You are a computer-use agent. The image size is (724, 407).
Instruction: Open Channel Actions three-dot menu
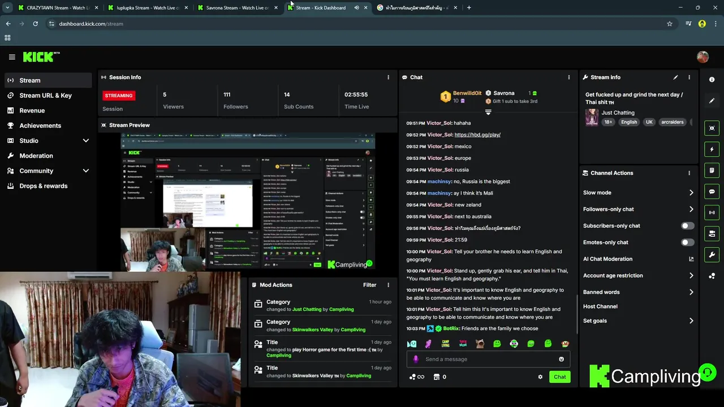[x=689, y=173]
